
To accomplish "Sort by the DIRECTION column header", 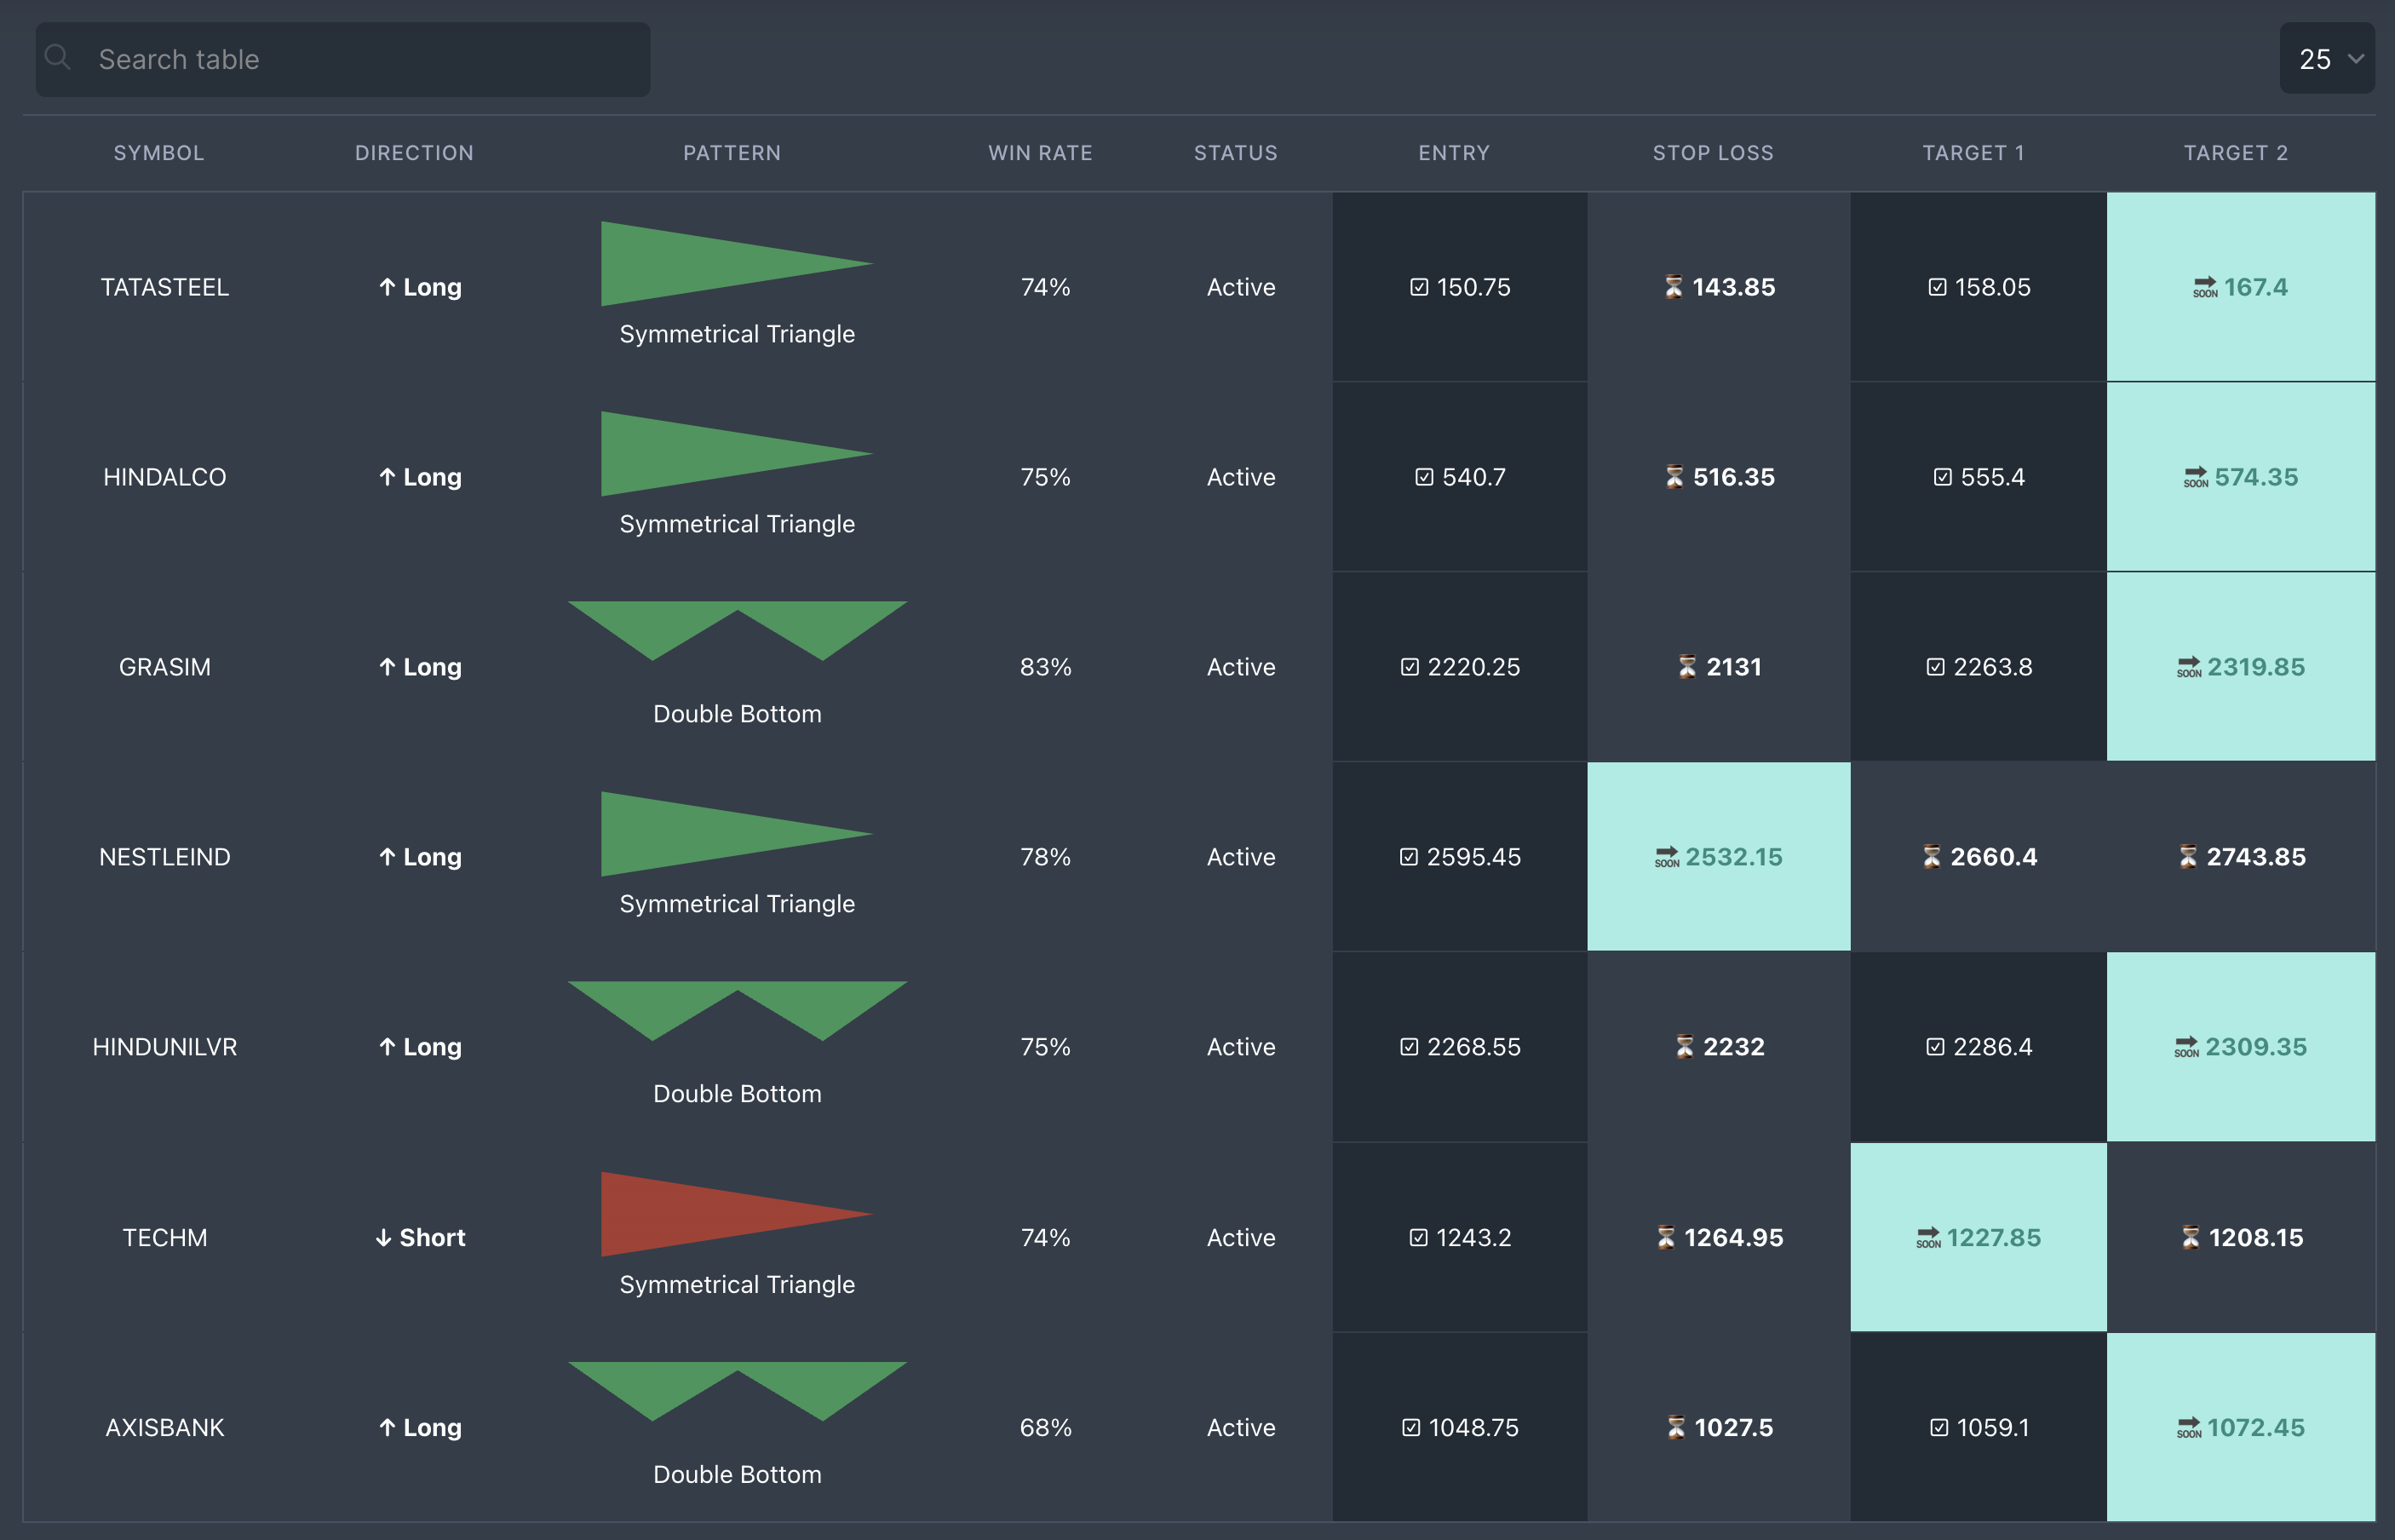I will pyautogui.click(x=414, y=153).
